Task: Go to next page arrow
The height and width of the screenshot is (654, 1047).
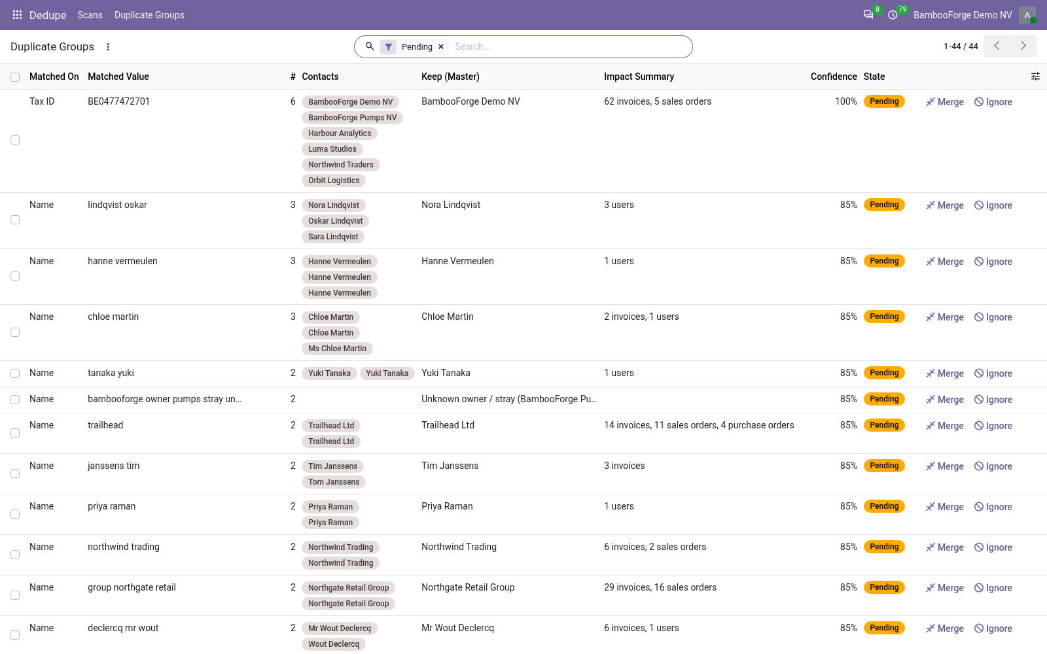Action: (1023, 46)
